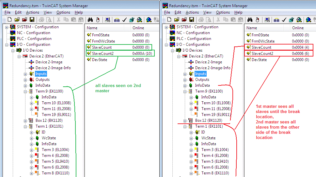316x177 pixels.
Task: Select Term 3 (EL1004) in right tree
Action: click(215, 149)
